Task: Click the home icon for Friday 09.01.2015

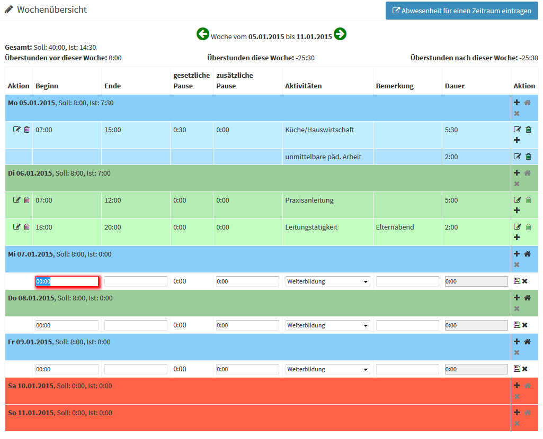Action: click(527, 342)
